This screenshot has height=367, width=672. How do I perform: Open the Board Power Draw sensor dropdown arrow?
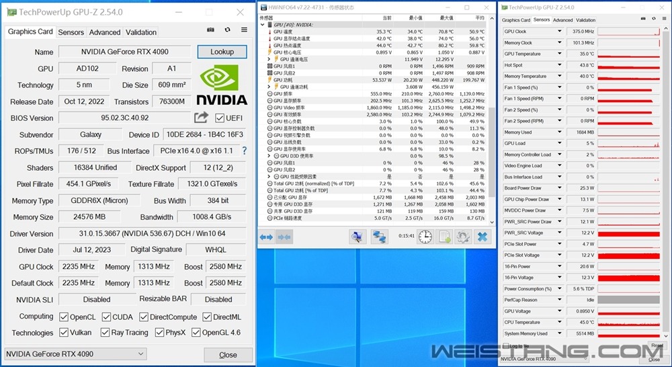(x=559, y=188)
